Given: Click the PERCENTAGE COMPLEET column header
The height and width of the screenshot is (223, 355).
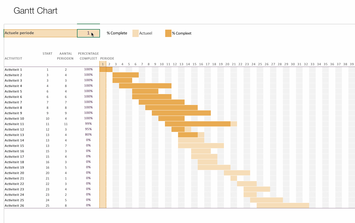Looking at the screenshot, I should click(88, 56).
